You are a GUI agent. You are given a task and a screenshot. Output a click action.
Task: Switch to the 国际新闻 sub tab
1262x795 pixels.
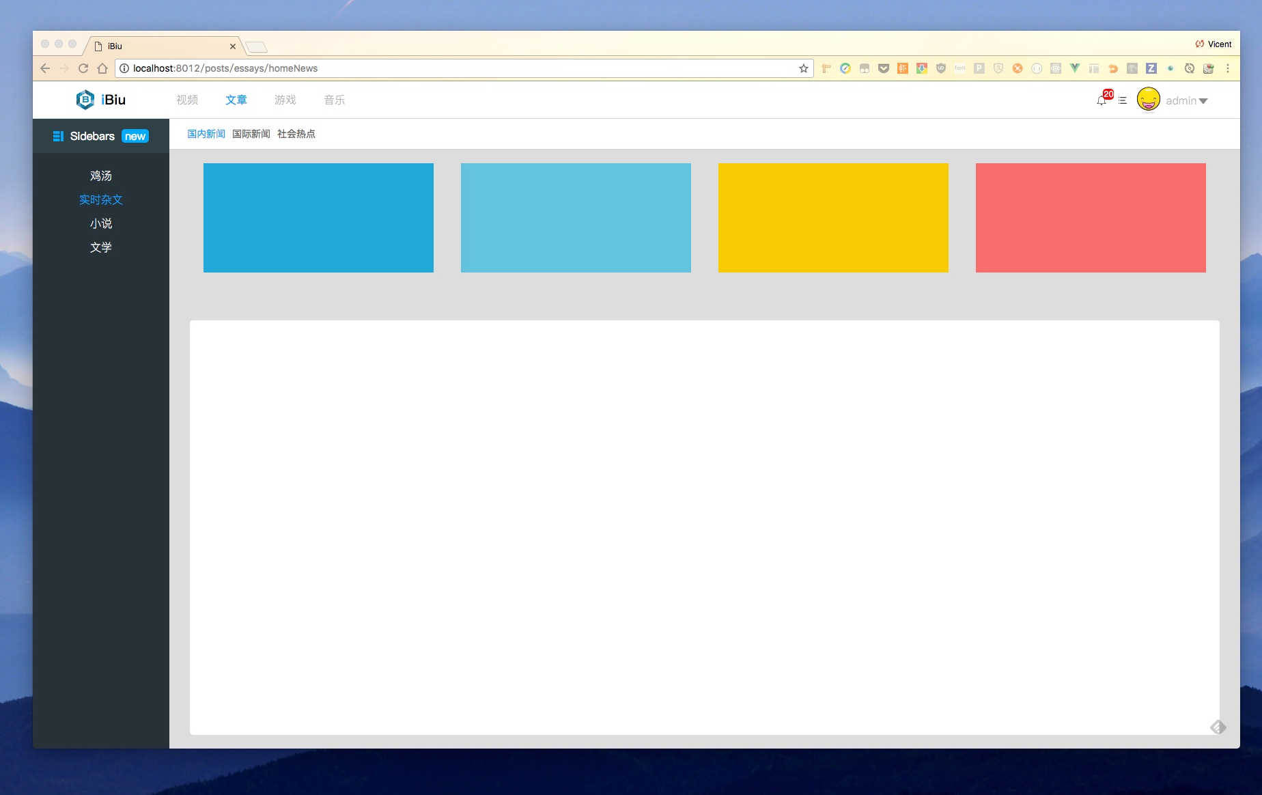[x=251, y=134]
